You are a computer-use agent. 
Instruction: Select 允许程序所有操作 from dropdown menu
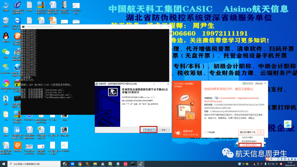coord(250,145)
